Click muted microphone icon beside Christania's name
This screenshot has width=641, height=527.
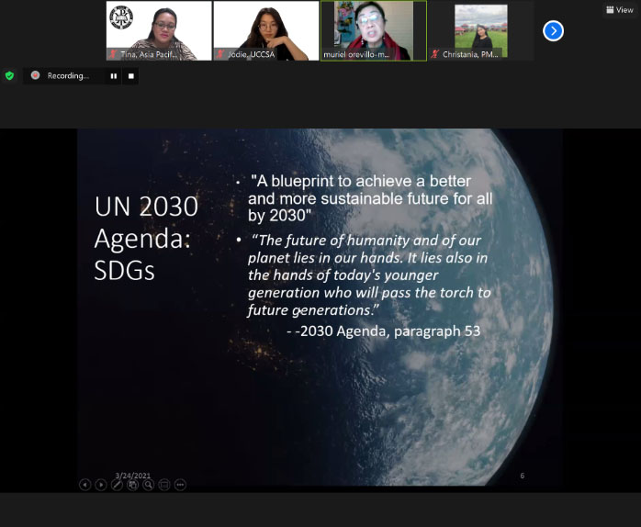(x=435, y=54)
